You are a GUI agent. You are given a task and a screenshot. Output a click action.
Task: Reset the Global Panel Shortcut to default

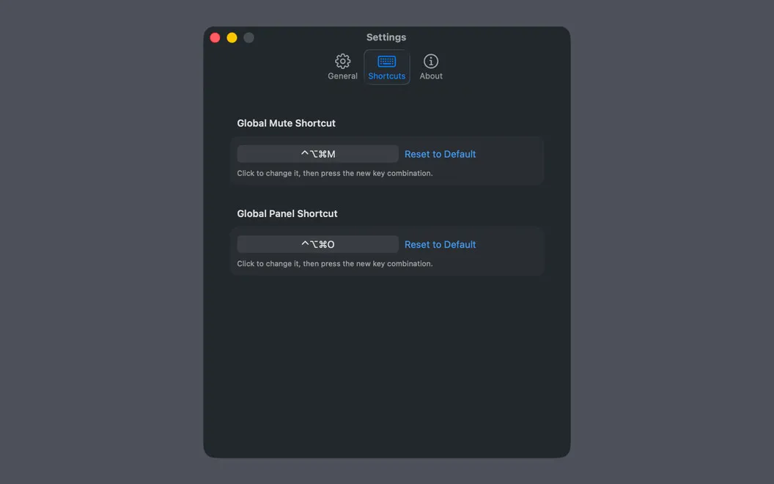[x=440, y=244]
